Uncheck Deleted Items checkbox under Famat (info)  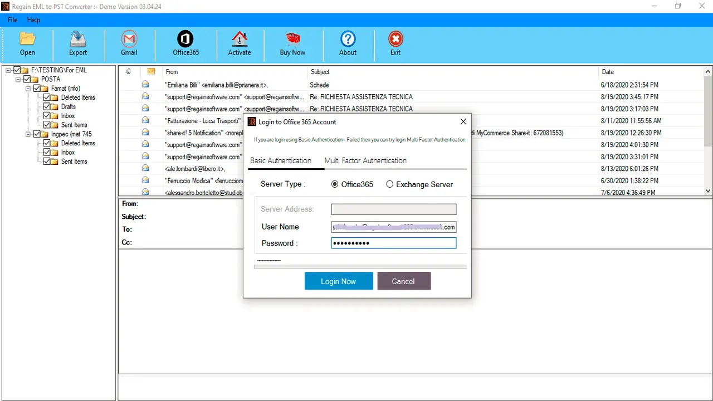pos(47,97)
